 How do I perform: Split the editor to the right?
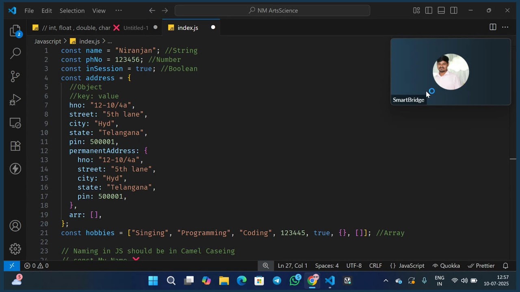[x=493, y=27]
